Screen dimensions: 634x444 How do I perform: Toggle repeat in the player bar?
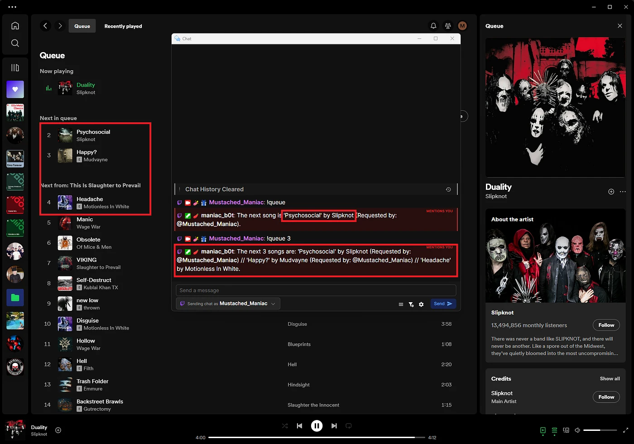coord(349,426)
